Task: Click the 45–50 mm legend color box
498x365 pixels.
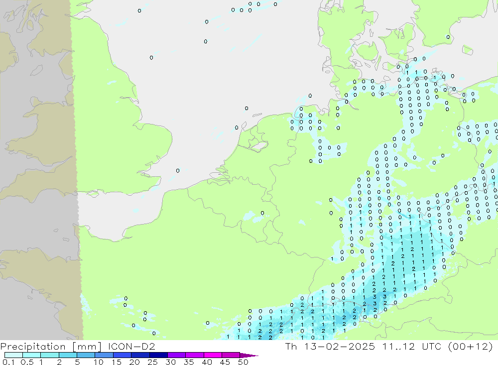Action: [x=231, y=355]
